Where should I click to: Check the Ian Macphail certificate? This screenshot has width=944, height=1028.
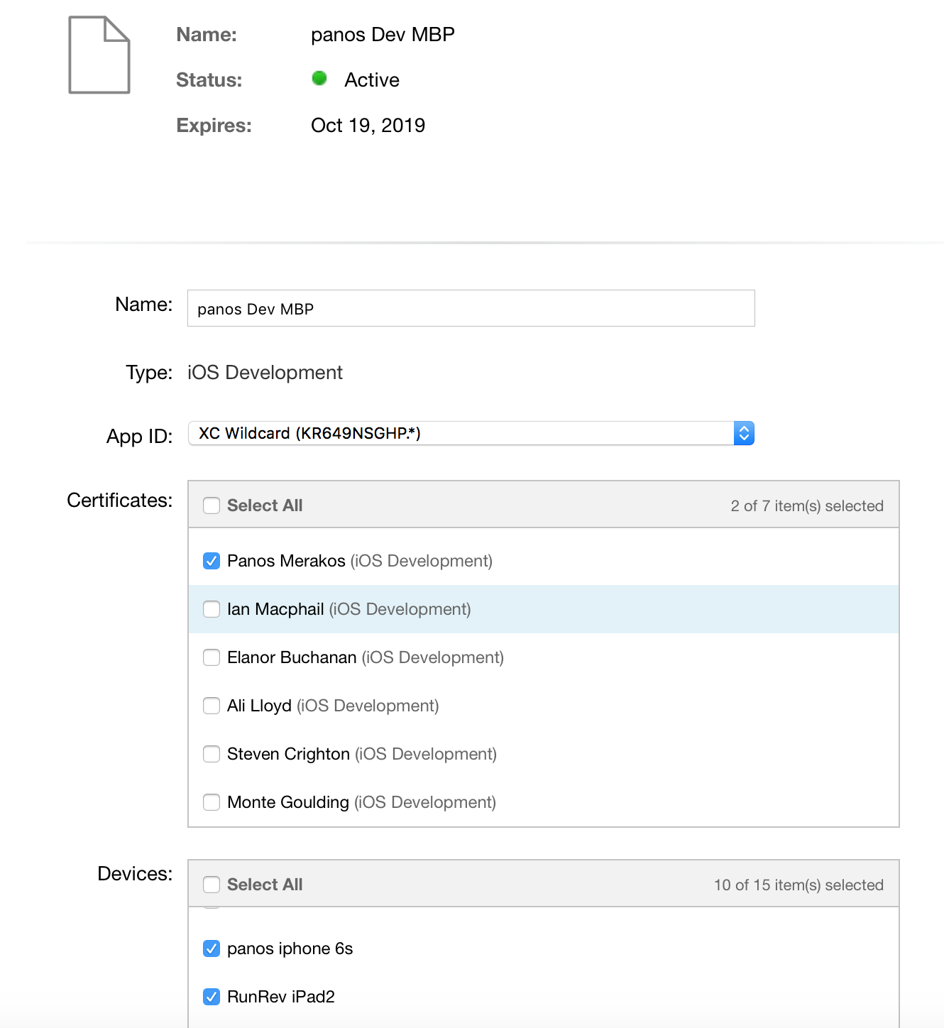(212, 609)
